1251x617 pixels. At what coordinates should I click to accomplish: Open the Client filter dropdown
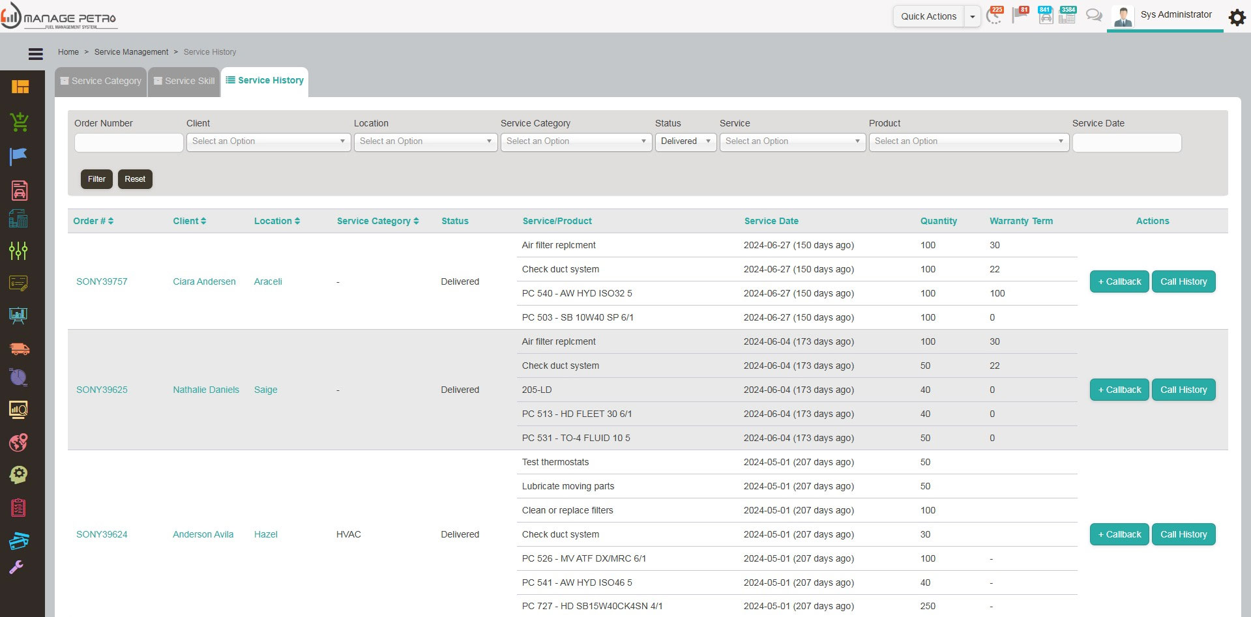click(269, 141)
